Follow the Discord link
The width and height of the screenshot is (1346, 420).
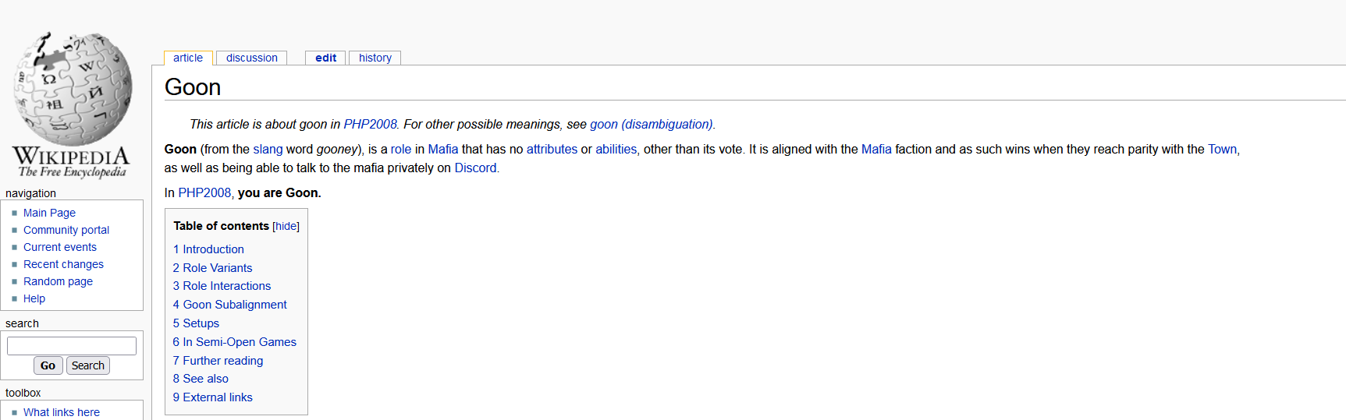tap(475, 168)
